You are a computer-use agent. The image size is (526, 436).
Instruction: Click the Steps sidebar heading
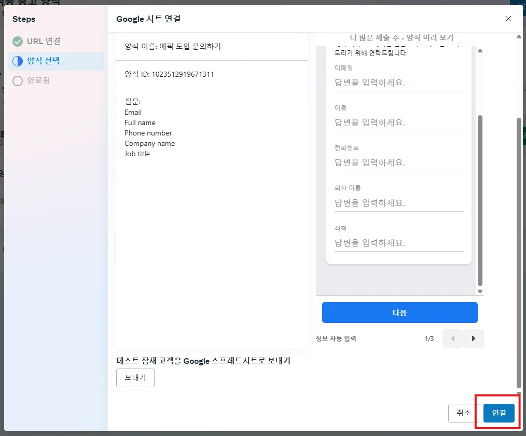click(x=24, y=19)
